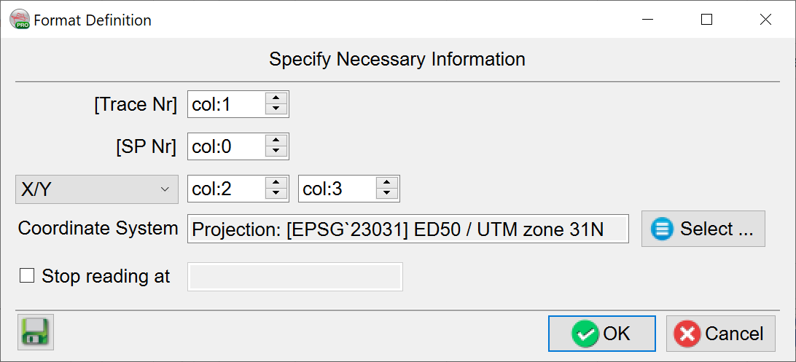The height and width of the screenshot is (362, 796).
Task: Click the save format floppy disk icon
Action: point(35,332)
